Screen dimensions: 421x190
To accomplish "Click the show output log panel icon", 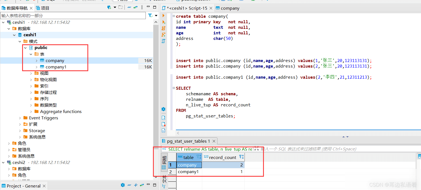I will (x=163, y=118).
